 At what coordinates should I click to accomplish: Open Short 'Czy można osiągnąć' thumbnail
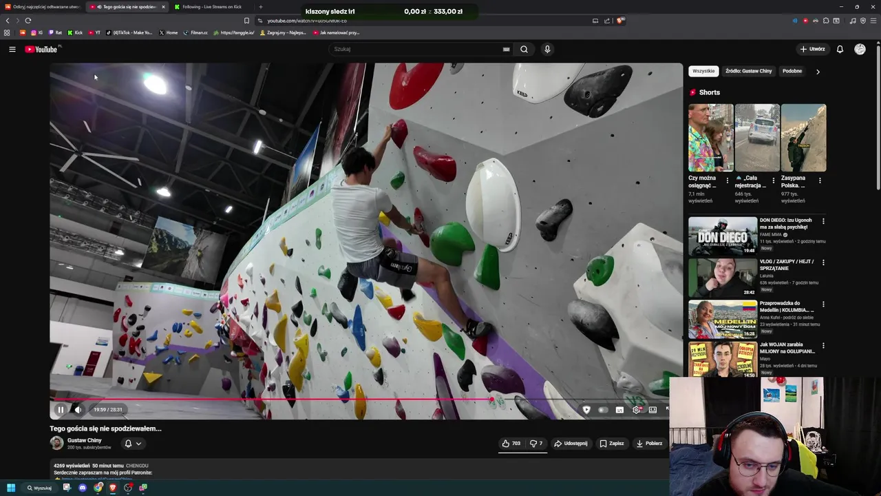[x=710, y=138]
